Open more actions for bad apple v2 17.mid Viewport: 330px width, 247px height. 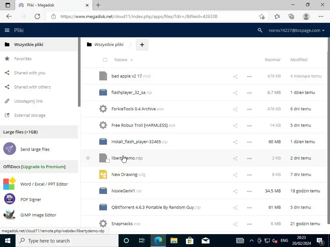tap(249, 77)
